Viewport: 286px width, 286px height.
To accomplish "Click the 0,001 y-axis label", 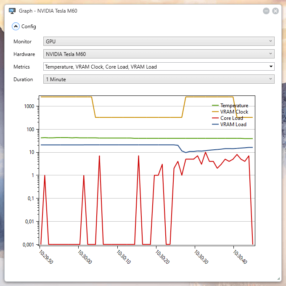I will point(28,245).
